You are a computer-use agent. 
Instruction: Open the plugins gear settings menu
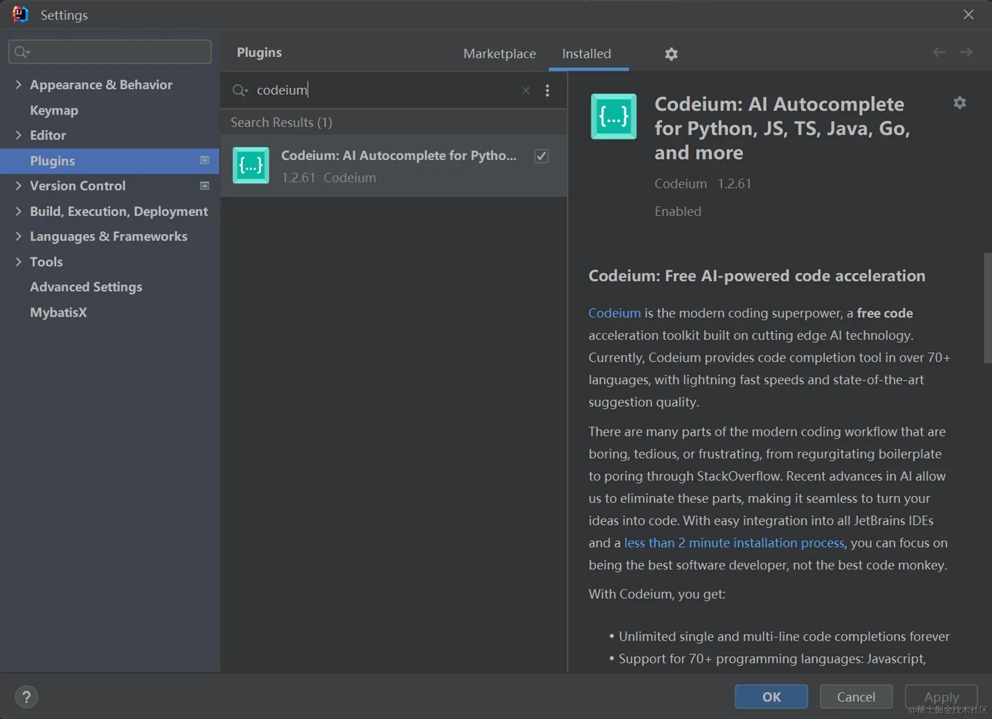[x=671, y=54]
